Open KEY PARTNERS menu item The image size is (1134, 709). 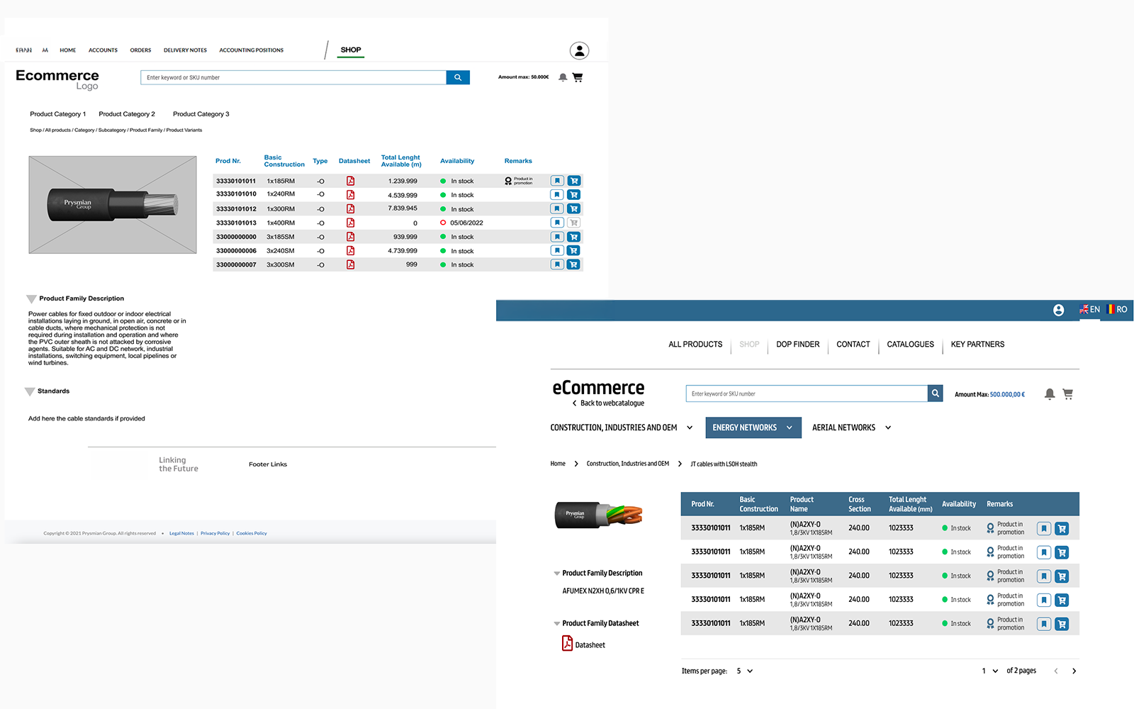977,345
